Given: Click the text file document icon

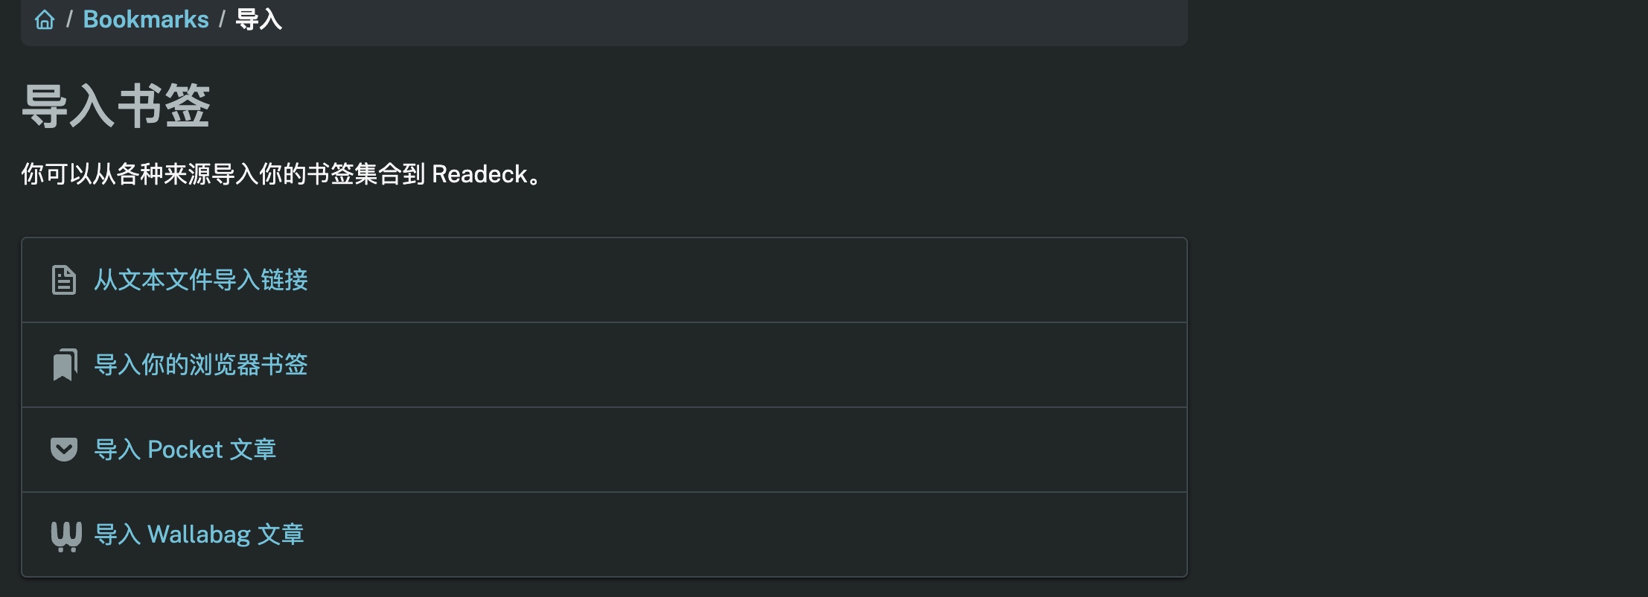Looking at the screenshot, I should click(64, 280).
